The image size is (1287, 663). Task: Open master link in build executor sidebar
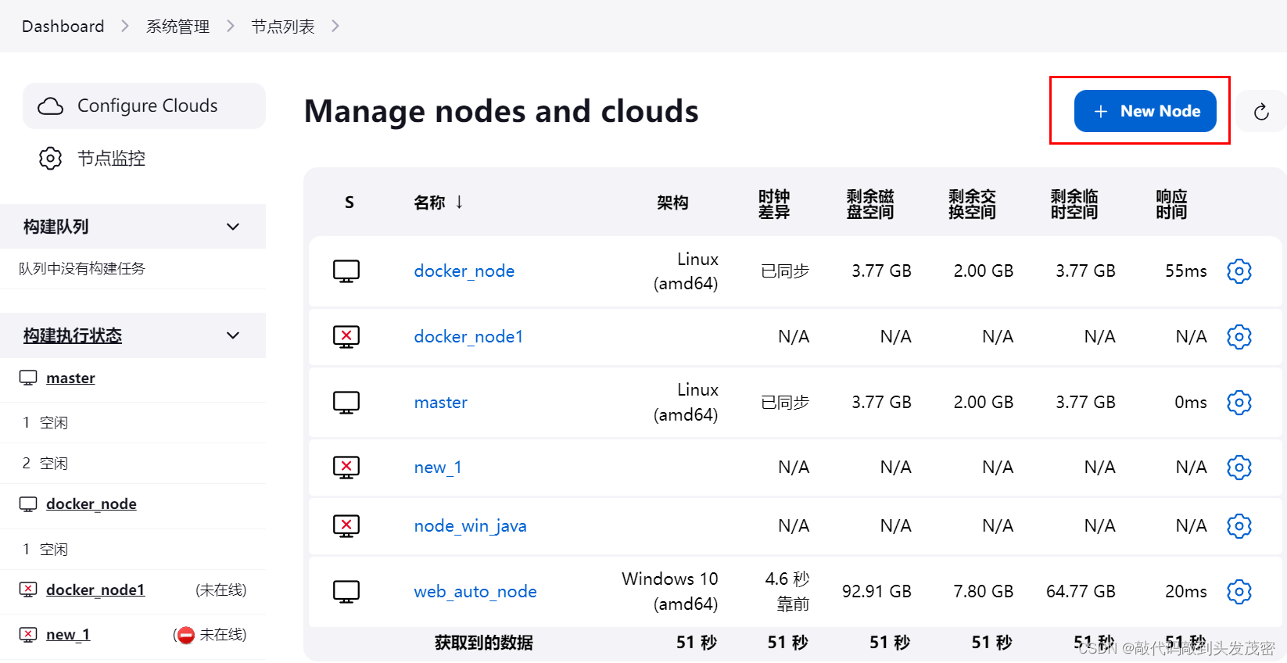[x=70, y=378]
